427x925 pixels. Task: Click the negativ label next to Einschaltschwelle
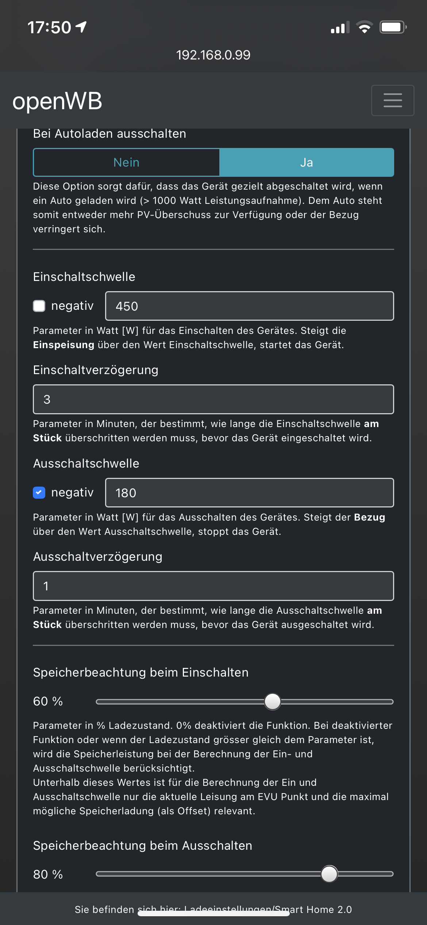72,306
